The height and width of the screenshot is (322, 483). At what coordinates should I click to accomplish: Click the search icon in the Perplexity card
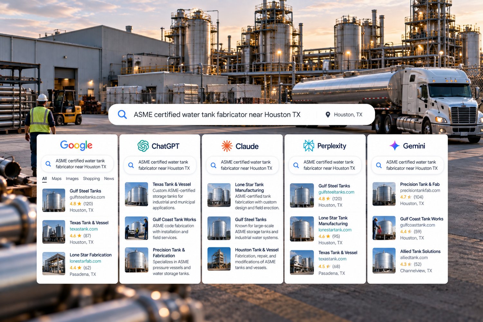point(296,165)
